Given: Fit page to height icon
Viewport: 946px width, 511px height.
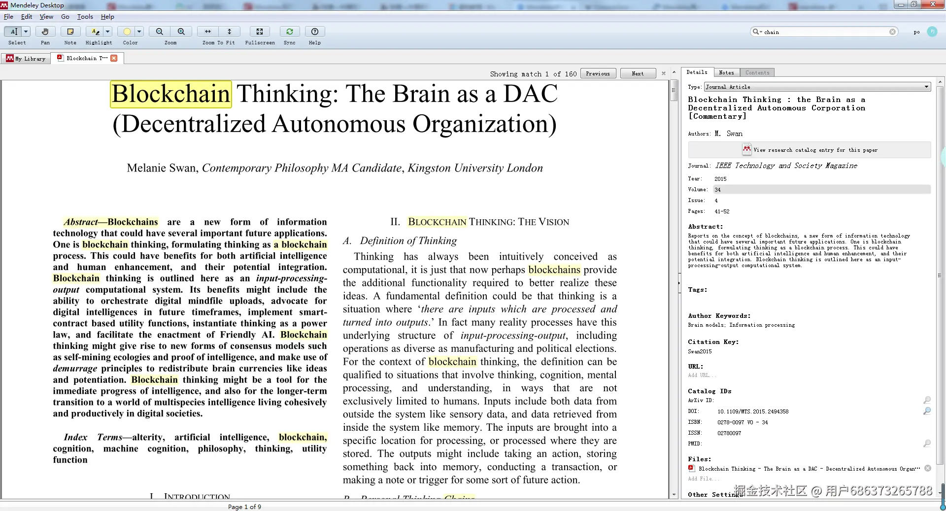Looking at the screenshot, I should coord(230,32).
